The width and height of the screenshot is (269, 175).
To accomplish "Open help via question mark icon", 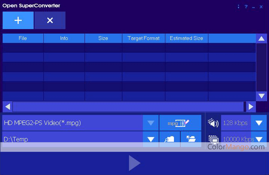I will pyautogui.click(x=246, y=7).
